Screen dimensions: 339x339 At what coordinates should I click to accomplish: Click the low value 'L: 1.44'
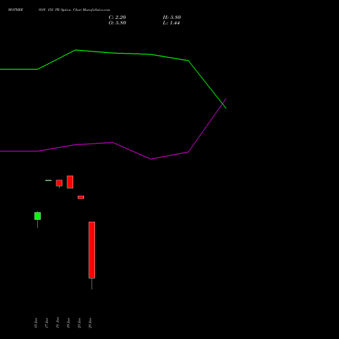172,23
